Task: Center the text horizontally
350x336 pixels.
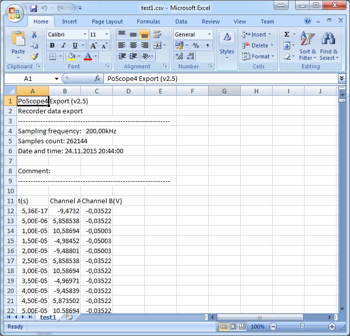Action: tap(133, 45)
